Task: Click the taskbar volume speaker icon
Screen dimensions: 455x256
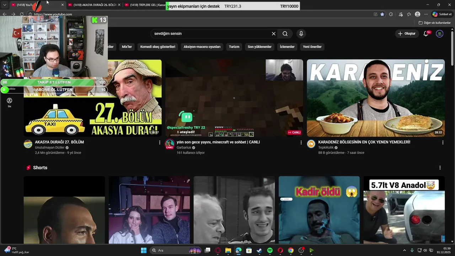Action: point(425,250)
